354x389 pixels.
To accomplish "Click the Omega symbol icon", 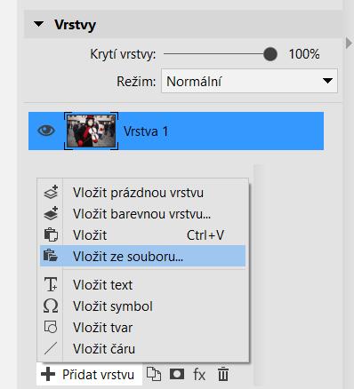I will coord(51,306).
